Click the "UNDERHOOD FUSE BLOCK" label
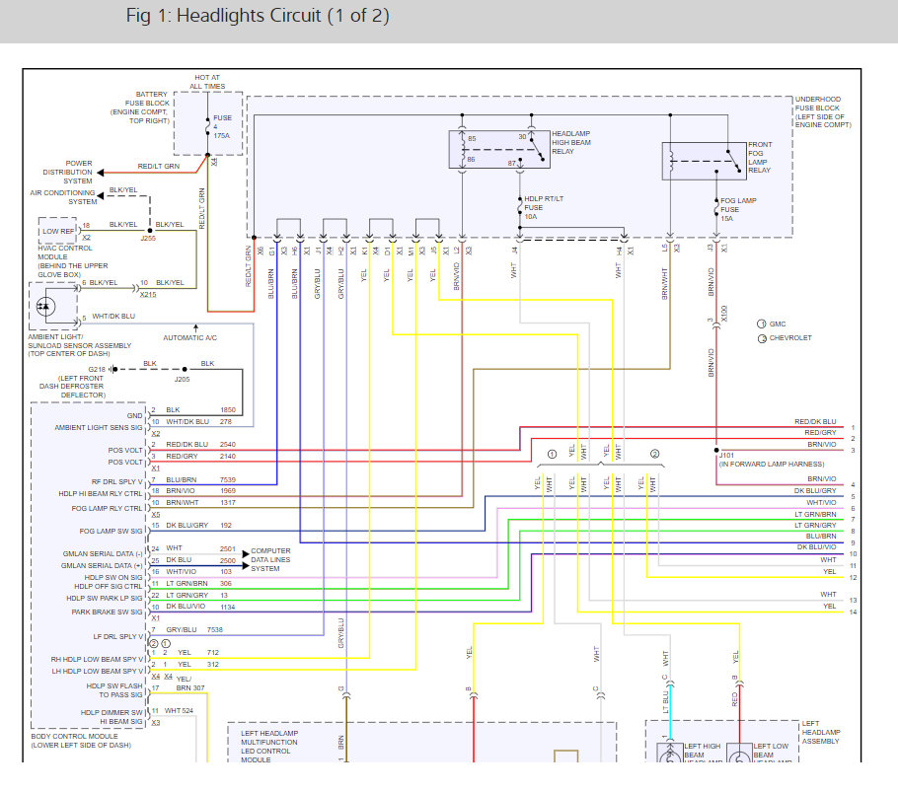The height and width of the screenshot is (792, 898). (x=818, y=103)
